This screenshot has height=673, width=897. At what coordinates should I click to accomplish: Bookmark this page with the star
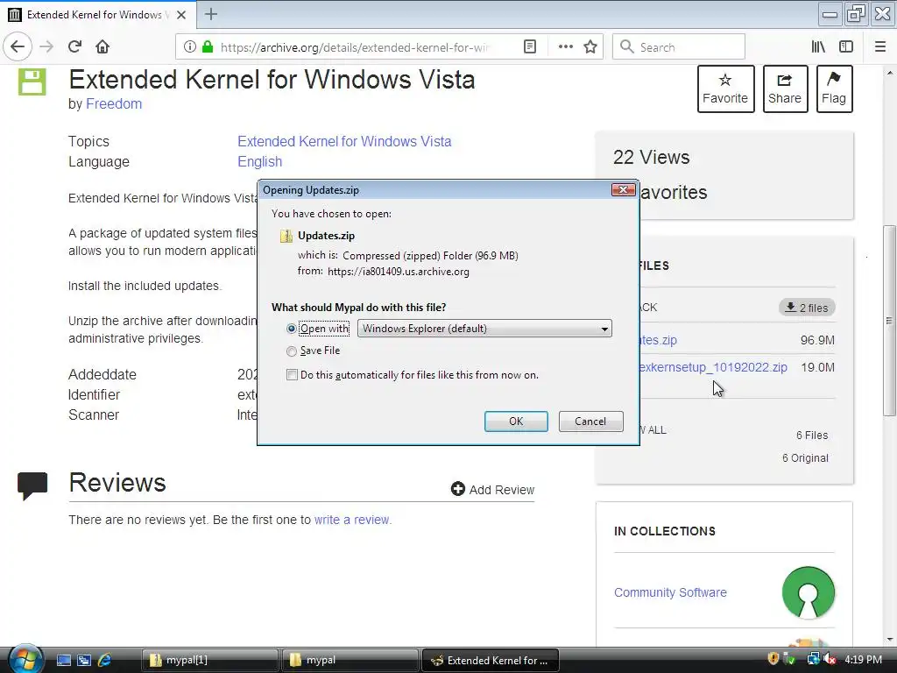click(x=590, y=47)
